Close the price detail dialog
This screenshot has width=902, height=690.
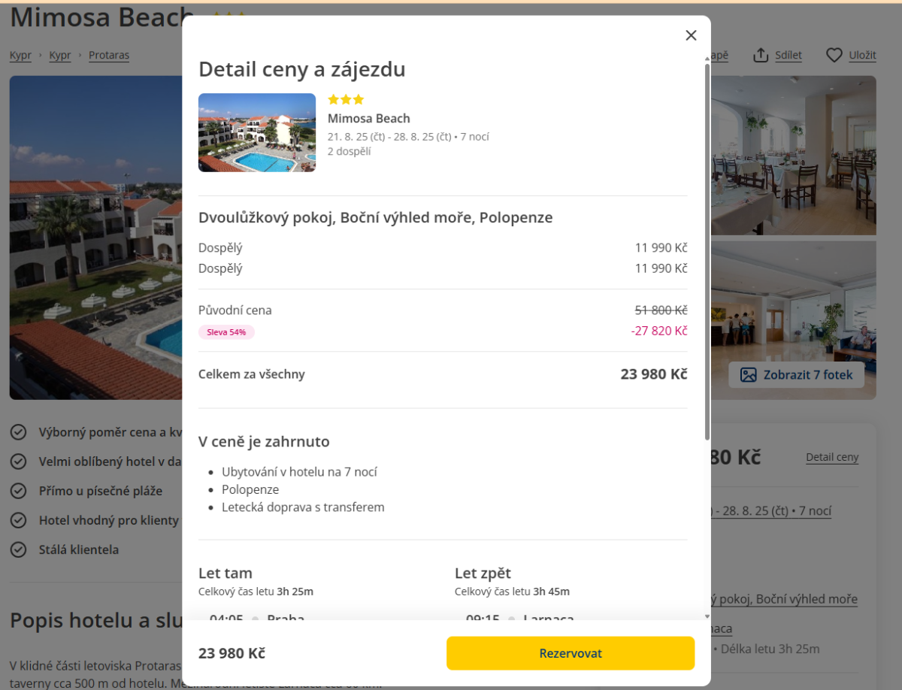(x=691, y=35)
